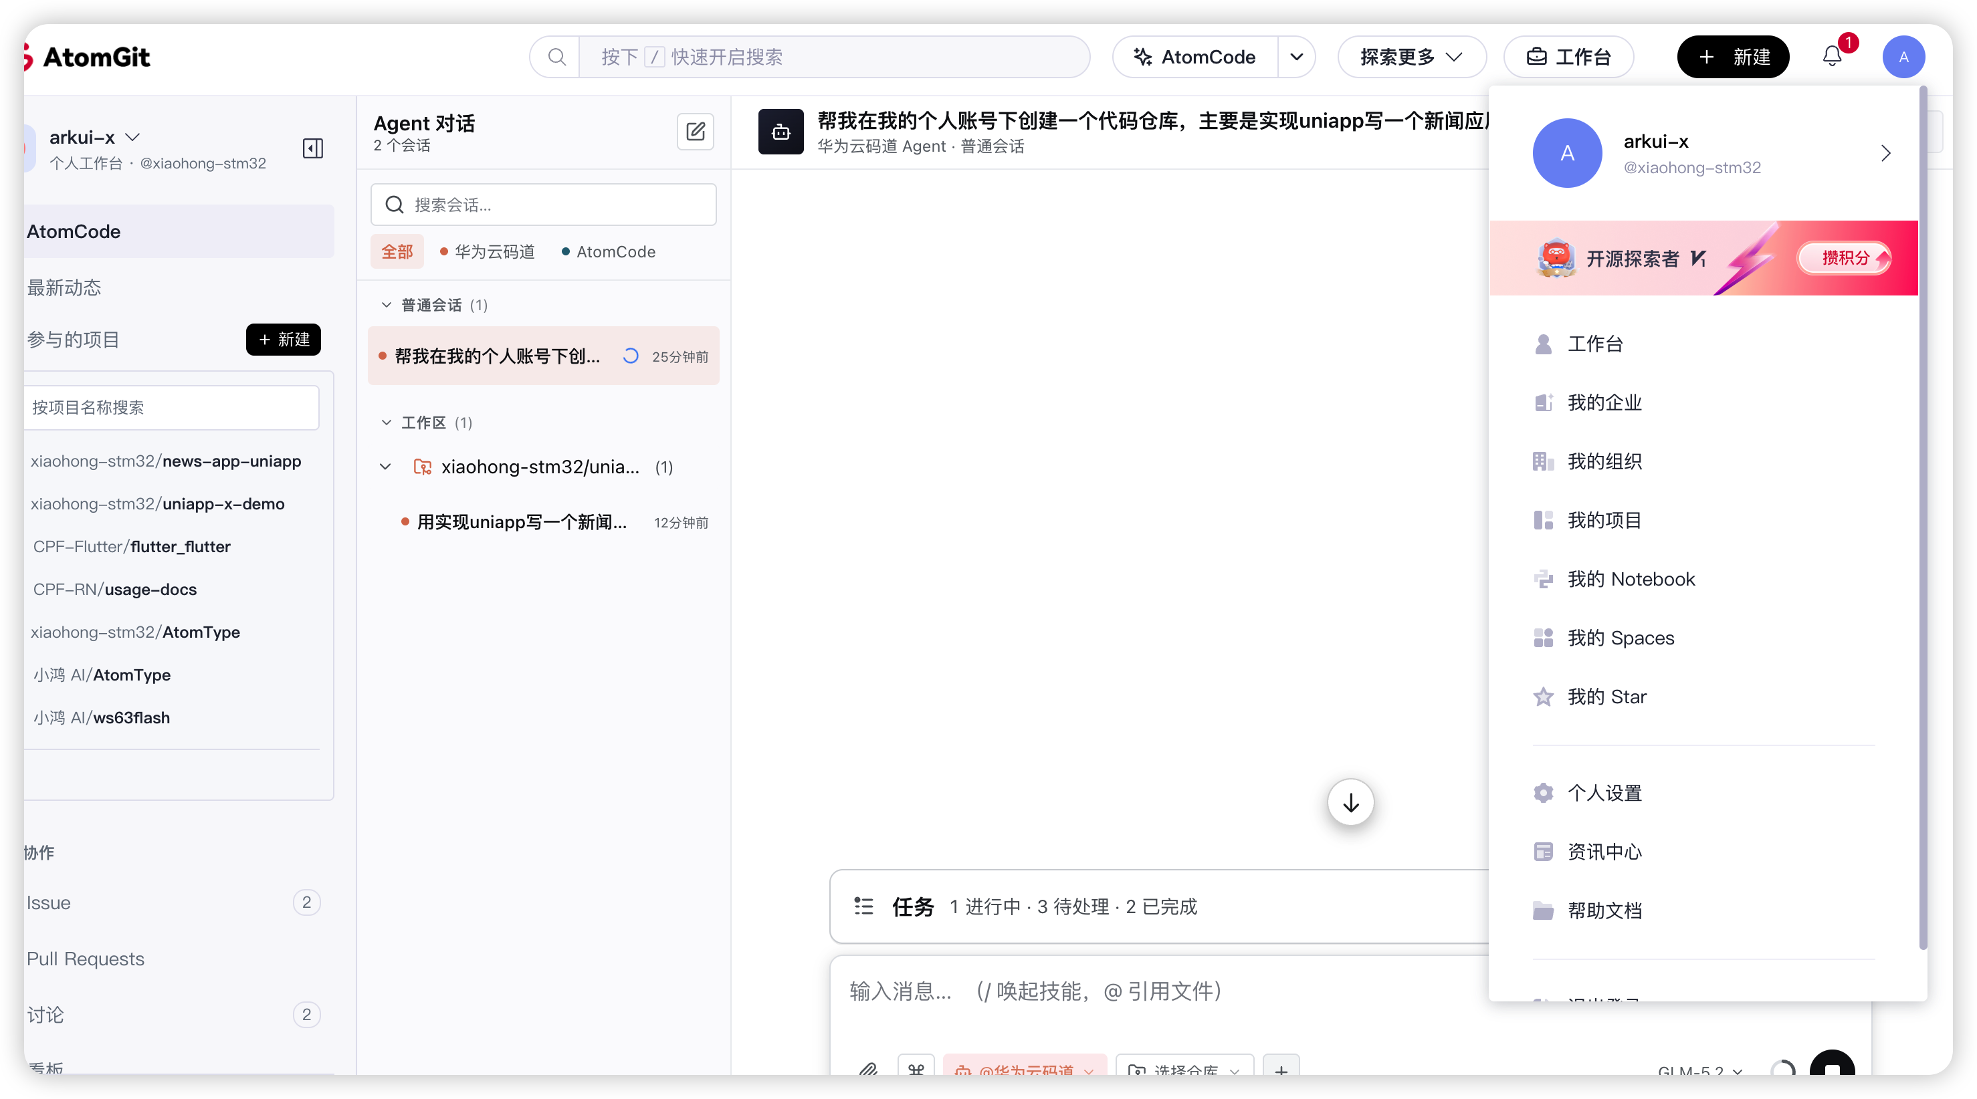Screen dimensions: 1977x1099
Task: Open 资讯中心
Action: (1703, 851)
